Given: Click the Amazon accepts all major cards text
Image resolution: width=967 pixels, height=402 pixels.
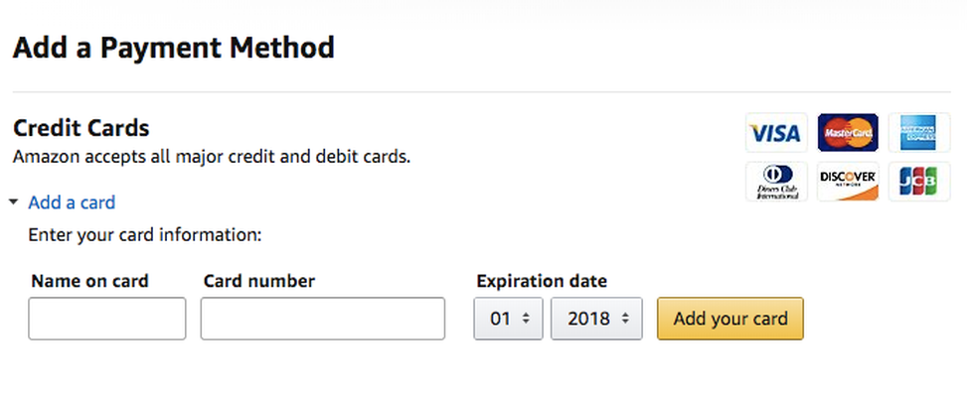Looking at the screenshot, I should (212, 157).
